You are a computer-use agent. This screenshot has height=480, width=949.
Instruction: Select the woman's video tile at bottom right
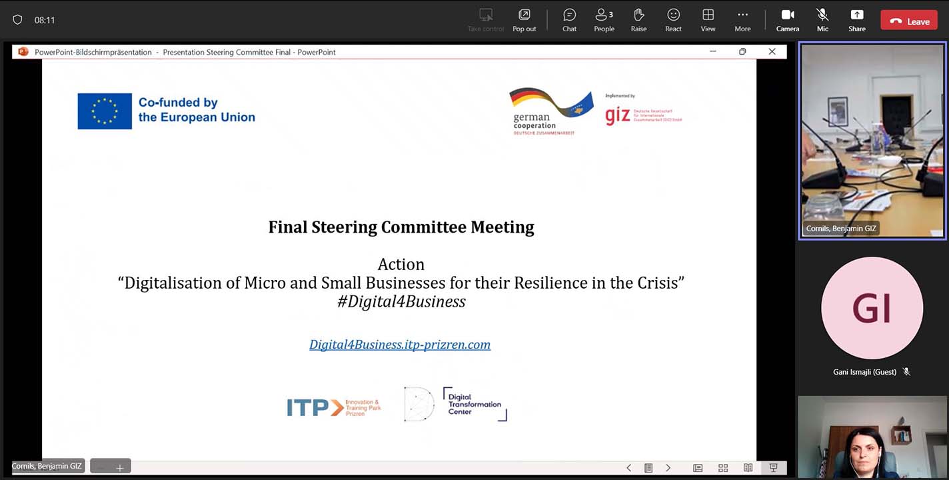pos(872,437)
